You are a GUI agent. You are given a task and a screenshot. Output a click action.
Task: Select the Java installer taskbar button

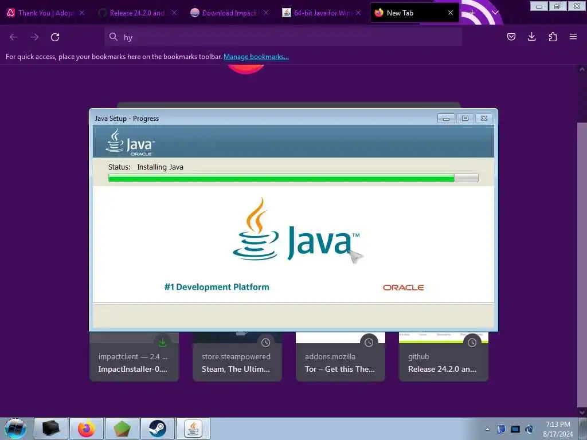(193, 429)
